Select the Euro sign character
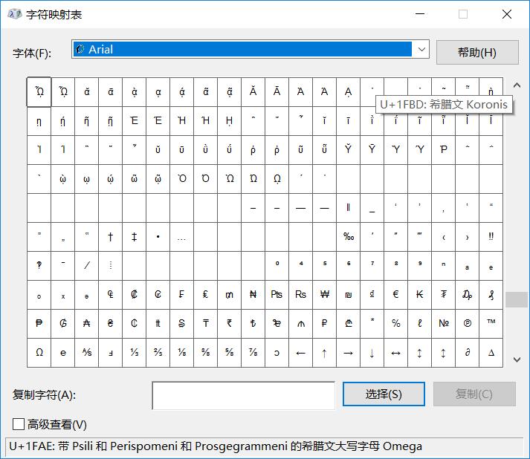The width and height of the screenshot is (530, 459). (395, 295)
